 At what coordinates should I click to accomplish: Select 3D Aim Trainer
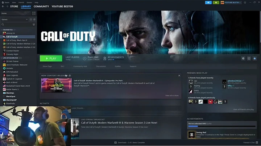pos(12,61)
